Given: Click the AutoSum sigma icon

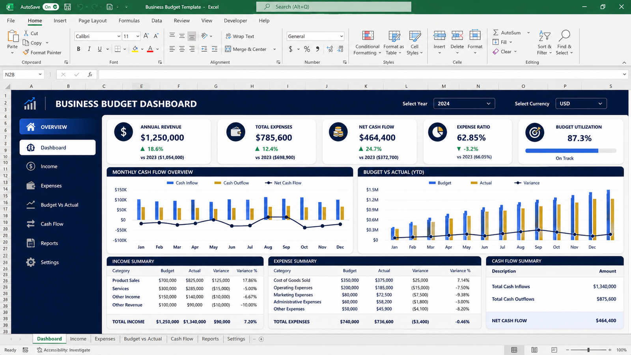Looking at the screenshot, I should point(496,33).
